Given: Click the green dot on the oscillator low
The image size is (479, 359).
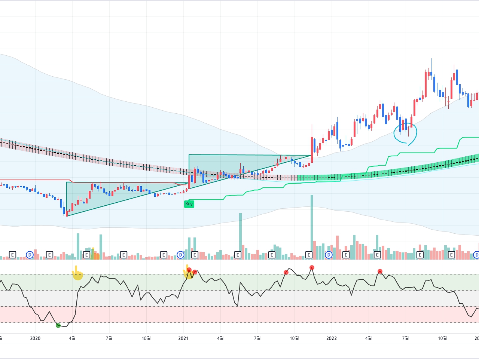Looking at the screenshot, I should pos(58,325).
